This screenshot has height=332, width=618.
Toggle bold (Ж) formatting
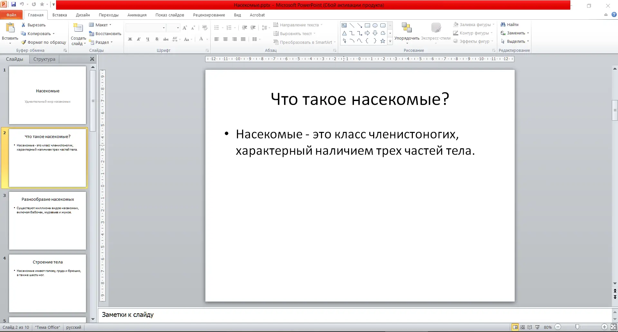[x=130, y=39]
